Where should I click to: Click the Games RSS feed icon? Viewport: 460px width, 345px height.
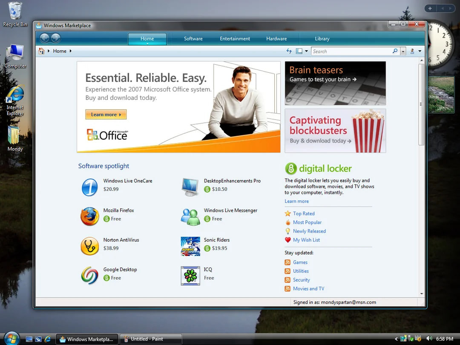(287, 262)
